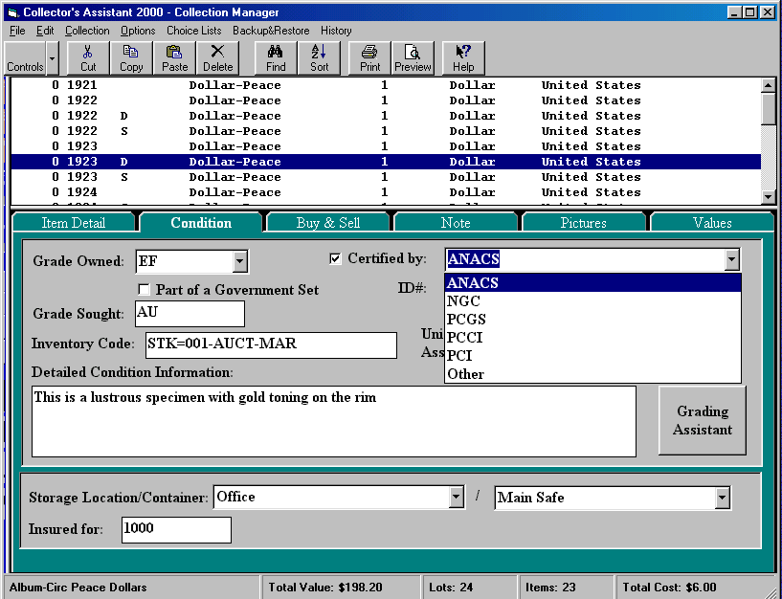This screenshot has width=782, height=599.
Task: Choose PCCI in the certifier list
Action: [592, 338]
